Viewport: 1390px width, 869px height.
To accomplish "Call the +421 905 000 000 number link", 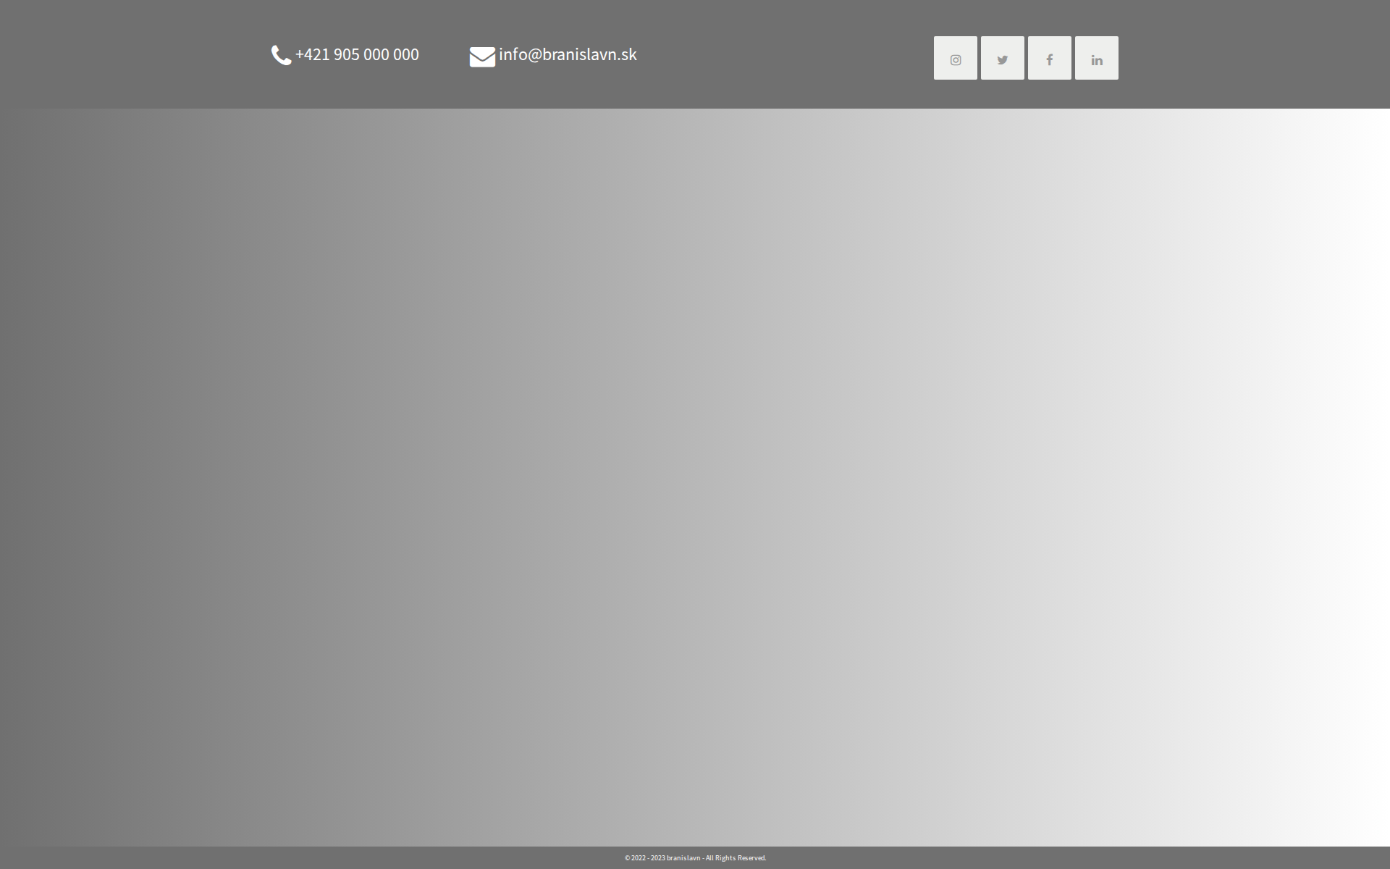I will (x=357, y=54).
